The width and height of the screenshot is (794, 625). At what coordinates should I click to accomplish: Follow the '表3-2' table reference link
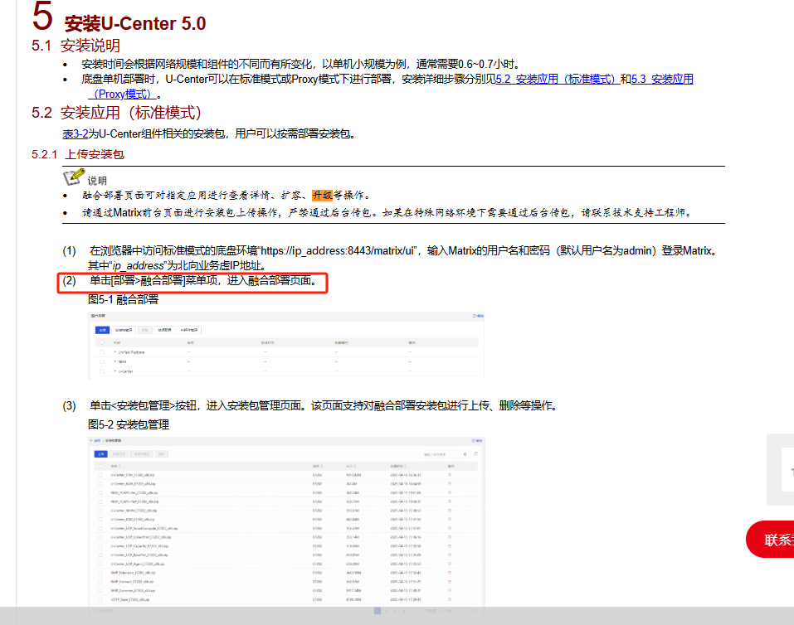(76, 133)
